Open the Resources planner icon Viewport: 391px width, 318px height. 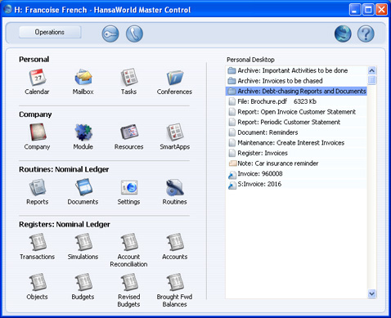tap(129, 132)
